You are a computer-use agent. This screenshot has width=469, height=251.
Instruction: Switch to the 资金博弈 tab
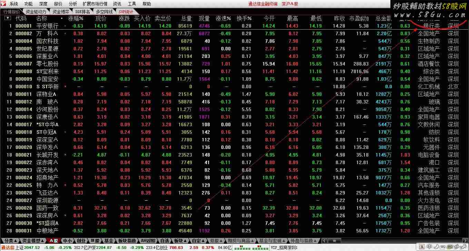pyautogui.click(x=61, y=12)
